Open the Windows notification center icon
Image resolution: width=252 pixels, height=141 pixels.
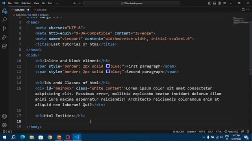[x=246, y=137]
